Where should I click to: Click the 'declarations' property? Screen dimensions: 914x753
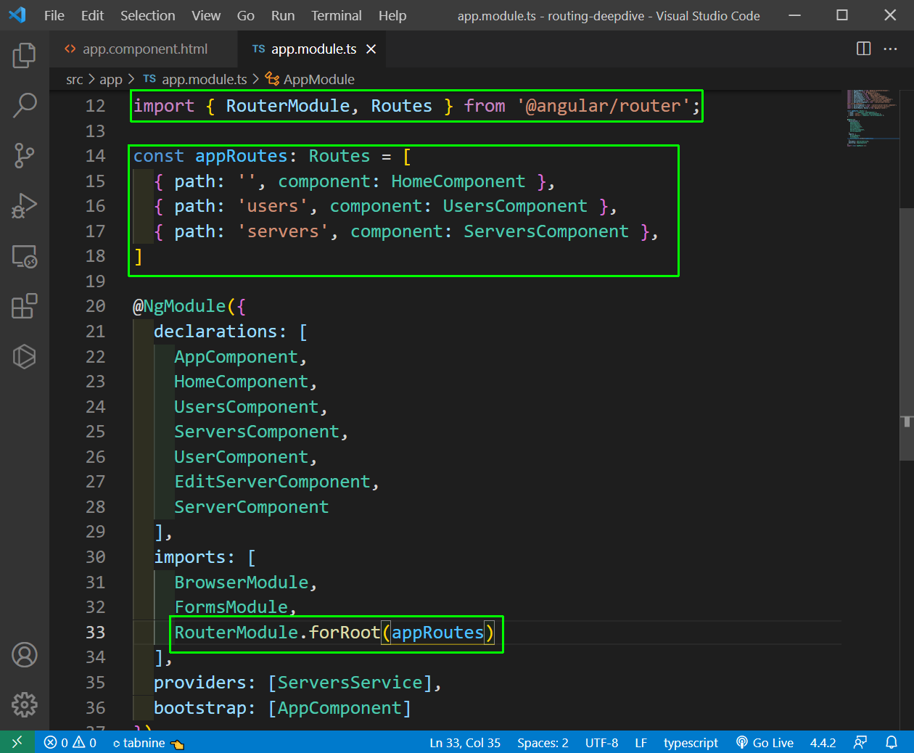coord(215,332)
